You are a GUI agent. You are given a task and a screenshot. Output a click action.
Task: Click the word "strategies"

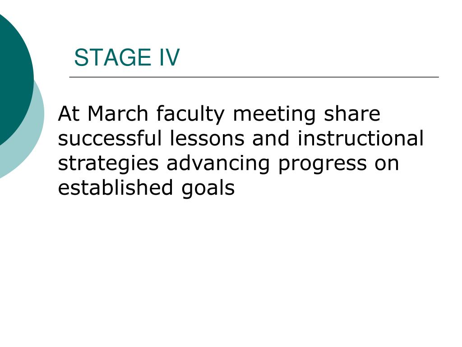108,164
